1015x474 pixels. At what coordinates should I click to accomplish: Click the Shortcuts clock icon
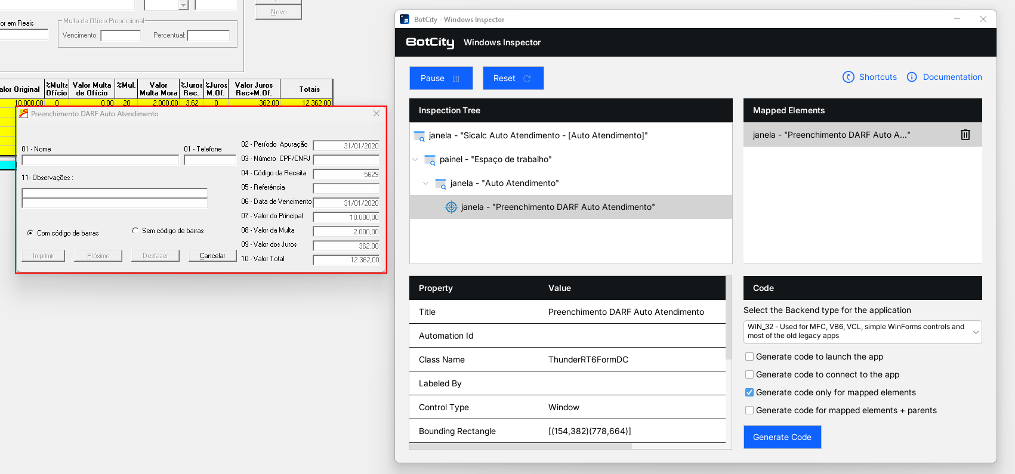(848, 77)
